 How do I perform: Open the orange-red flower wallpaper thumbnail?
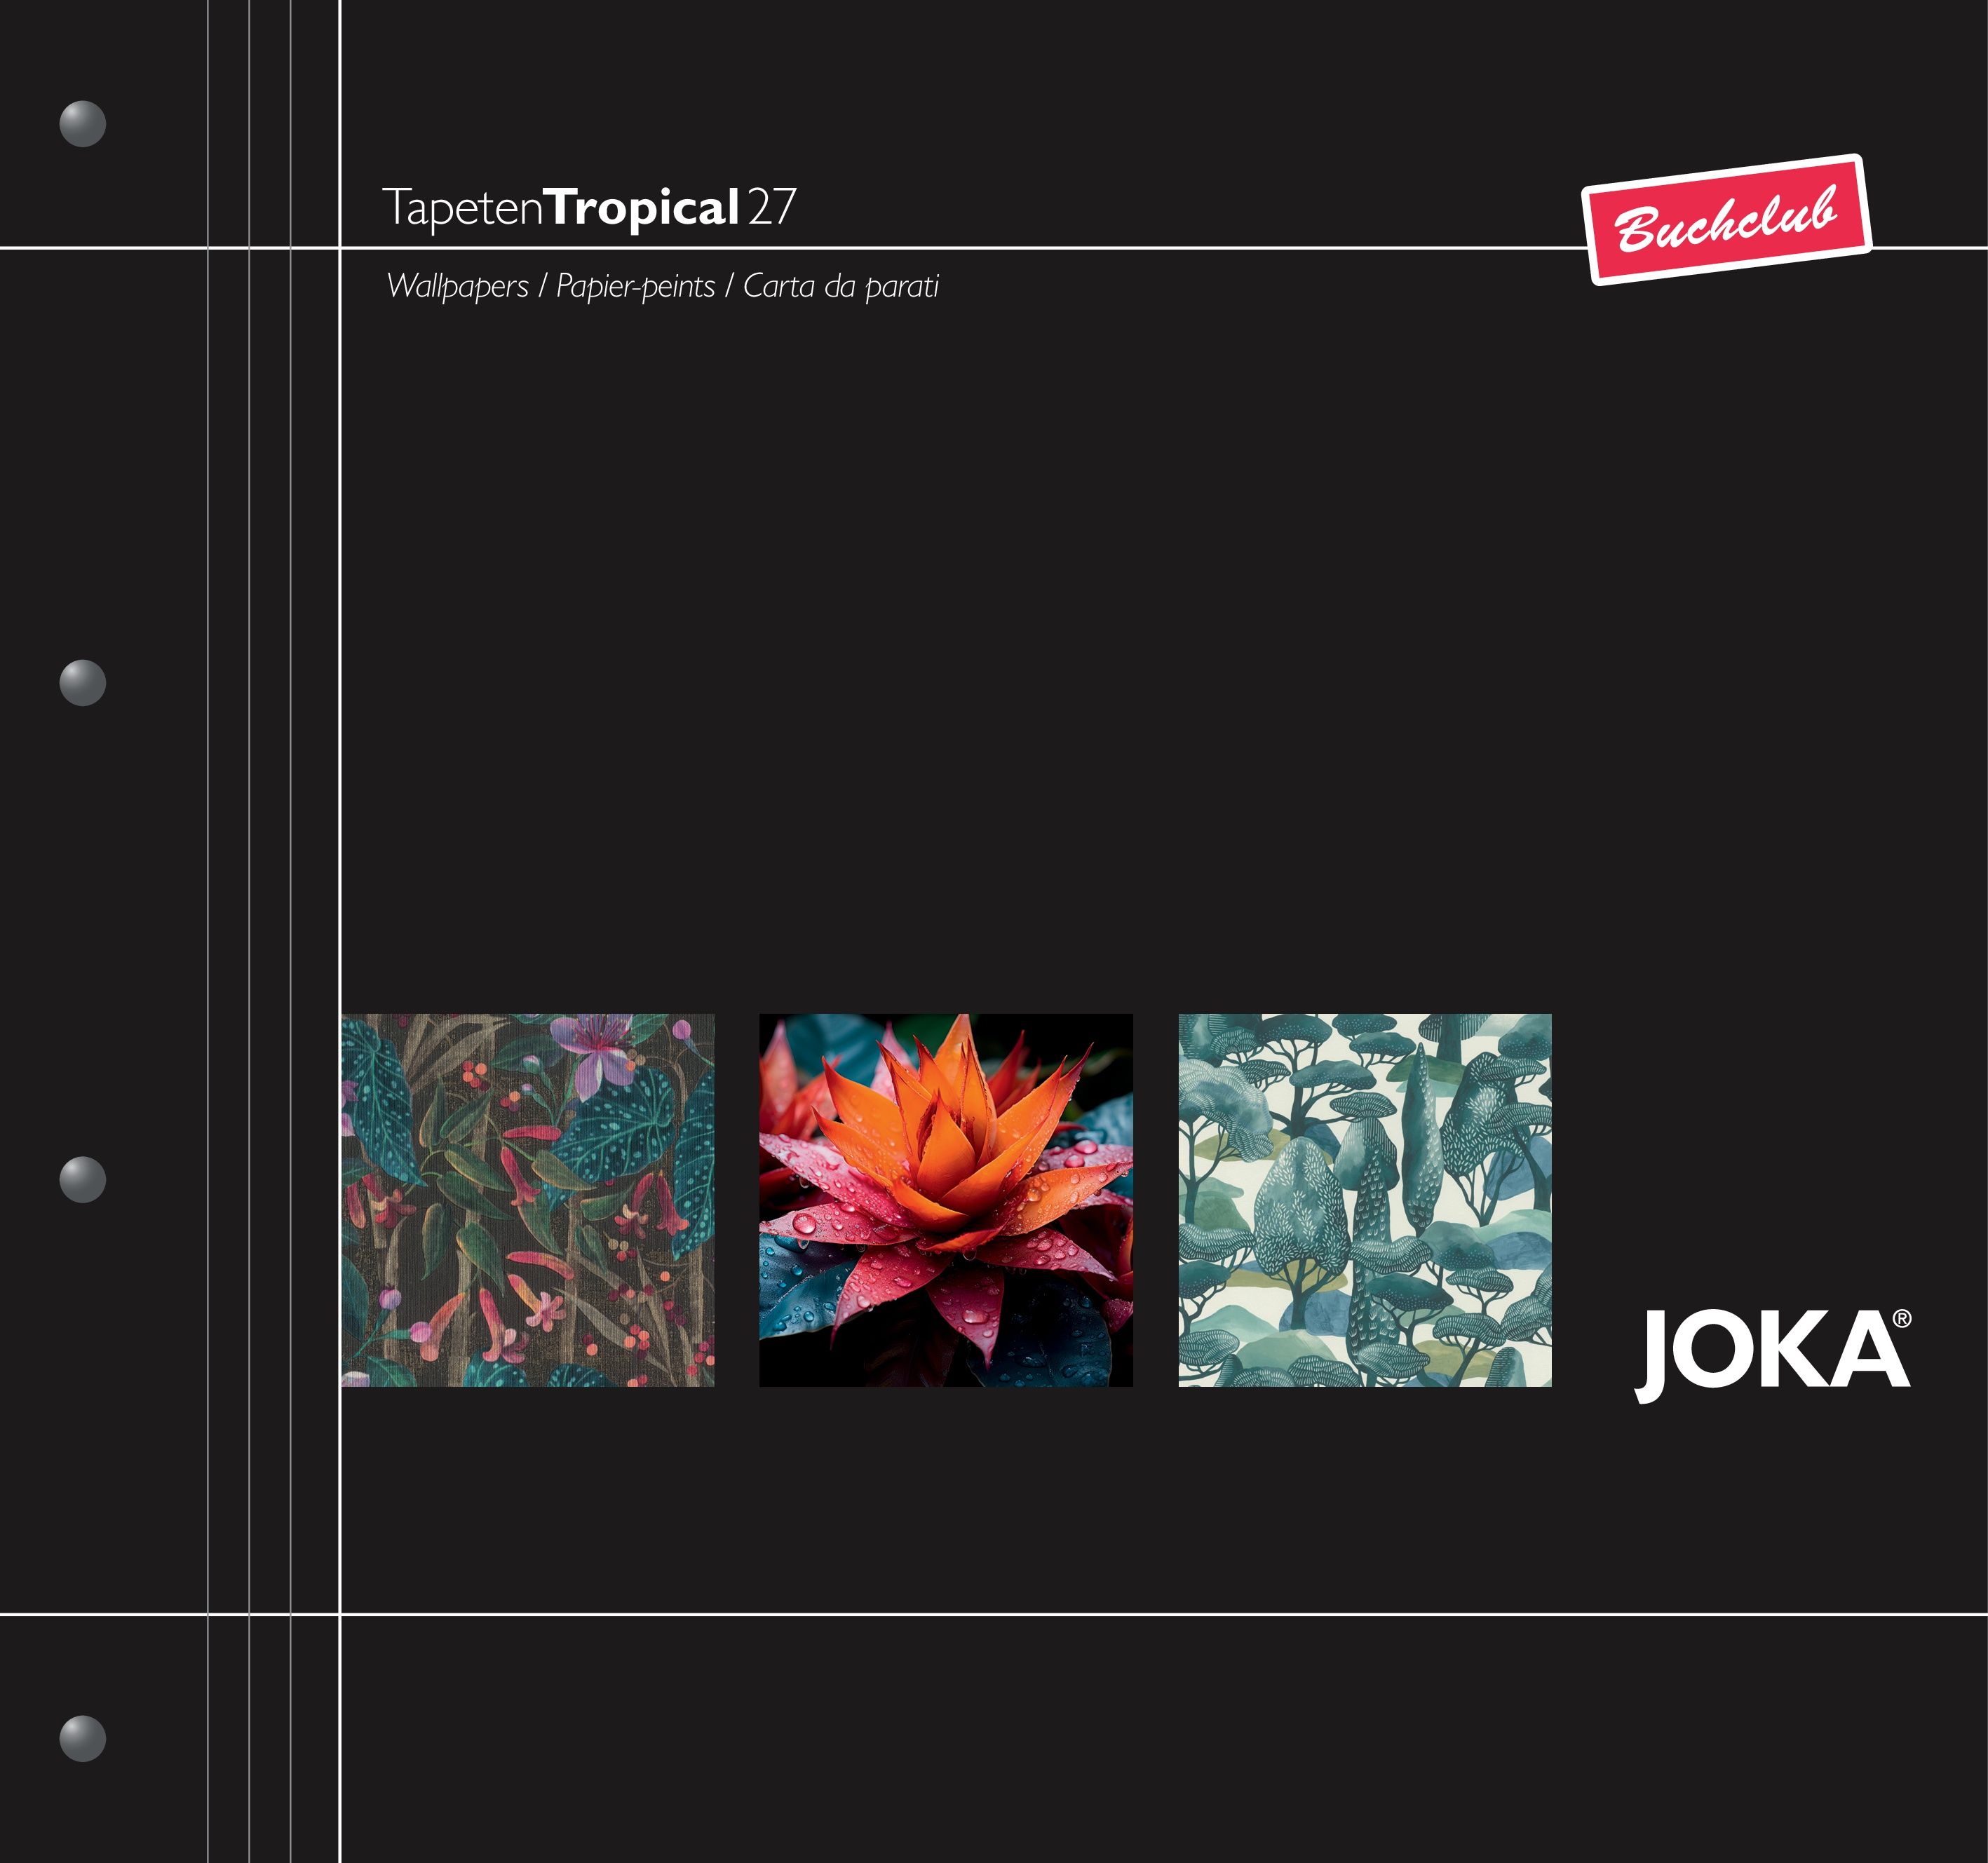946,1200
